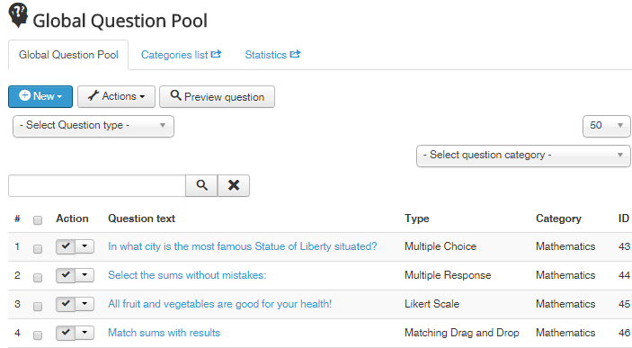The image size is (632, 348).
Task: Click ID 46 in the Matching Drag and Drop row
Action: coord(624,333)
